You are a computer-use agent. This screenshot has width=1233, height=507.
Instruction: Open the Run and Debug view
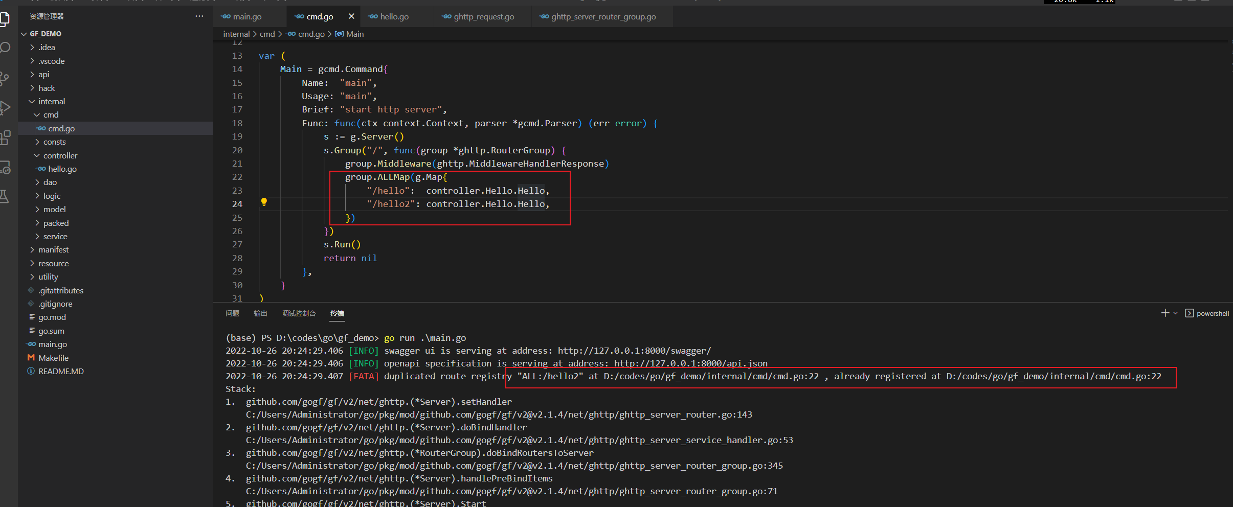click(x=6, y=107)
